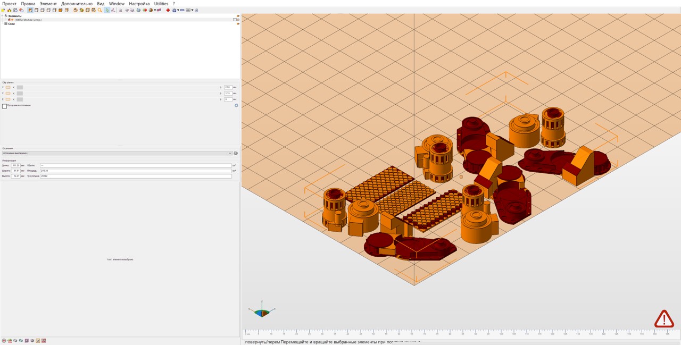Click the Слои tree entry
The height and width of the screenshot is (345, 681).
coord(11,24)
